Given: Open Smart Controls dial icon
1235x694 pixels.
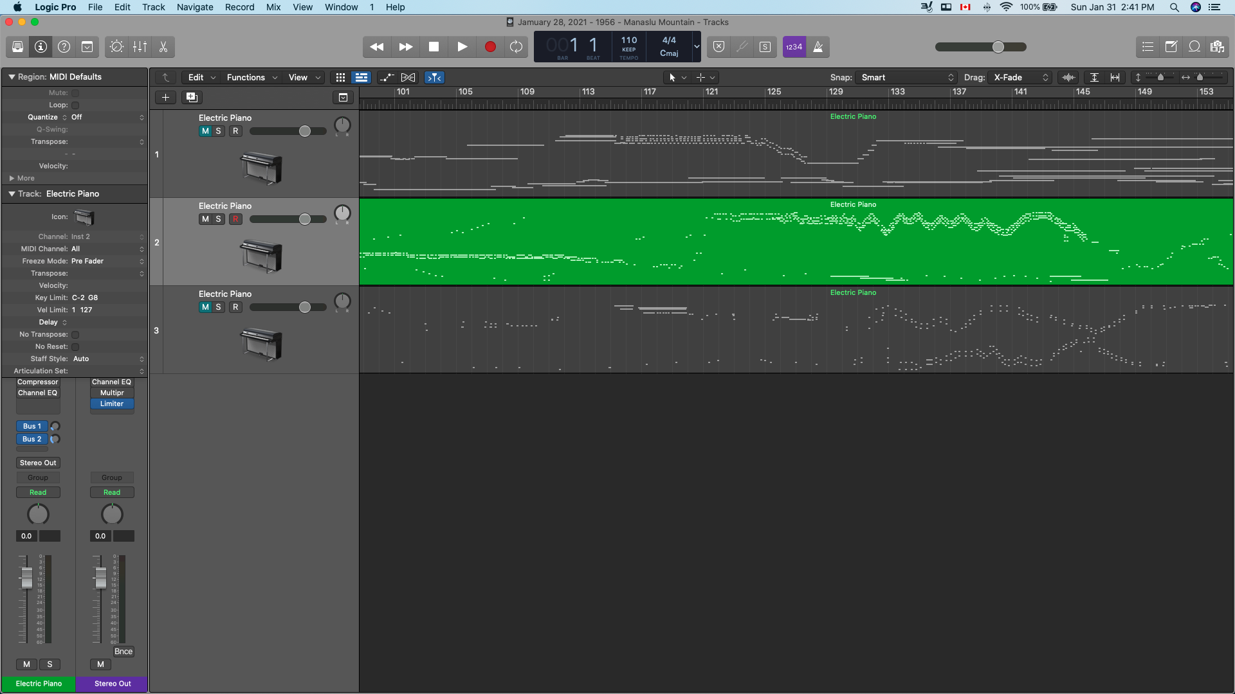Looking at the screenshot, I should 116,47.
